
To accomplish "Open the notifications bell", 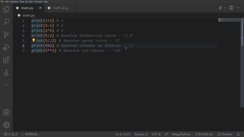I will tap(238, 134).
